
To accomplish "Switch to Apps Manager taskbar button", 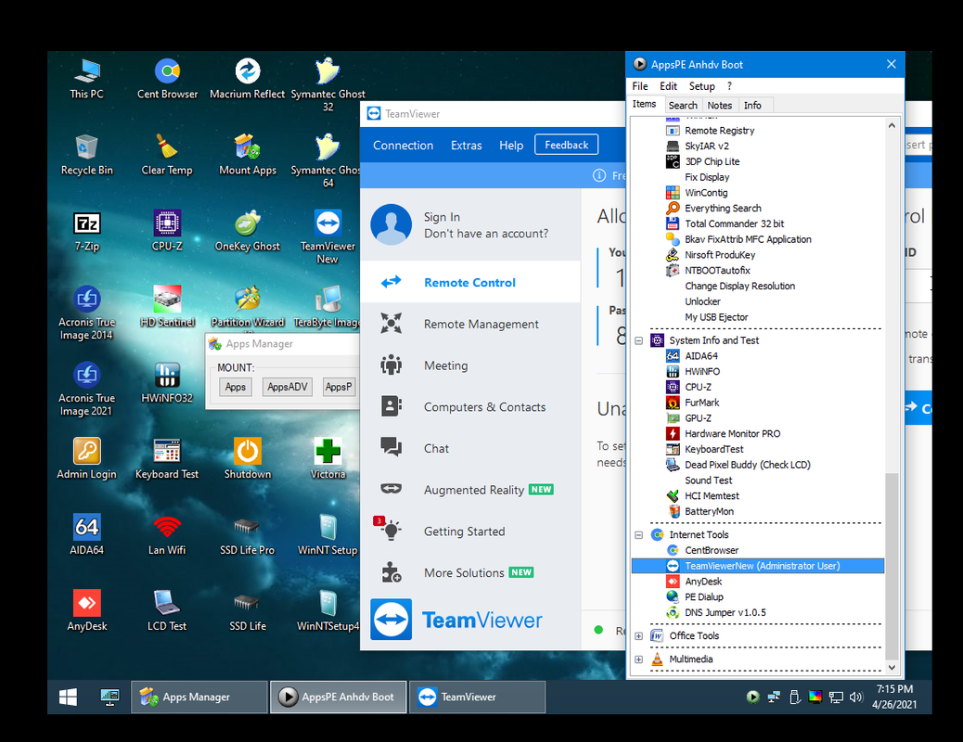I will pos(199,697).
